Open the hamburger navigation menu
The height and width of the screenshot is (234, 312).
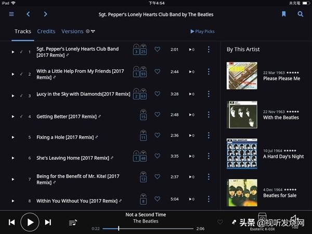[11, 14]
